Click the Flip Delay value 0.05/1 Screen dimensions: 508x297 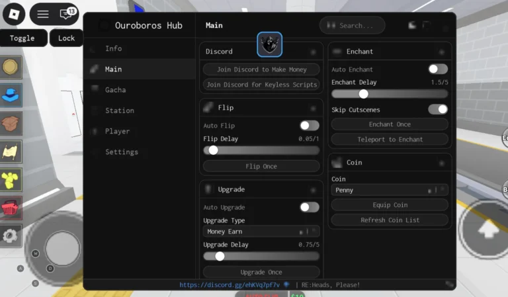[308, 139]
